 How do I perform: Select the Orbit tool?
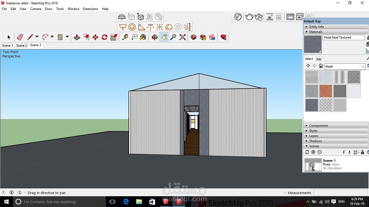155,37
